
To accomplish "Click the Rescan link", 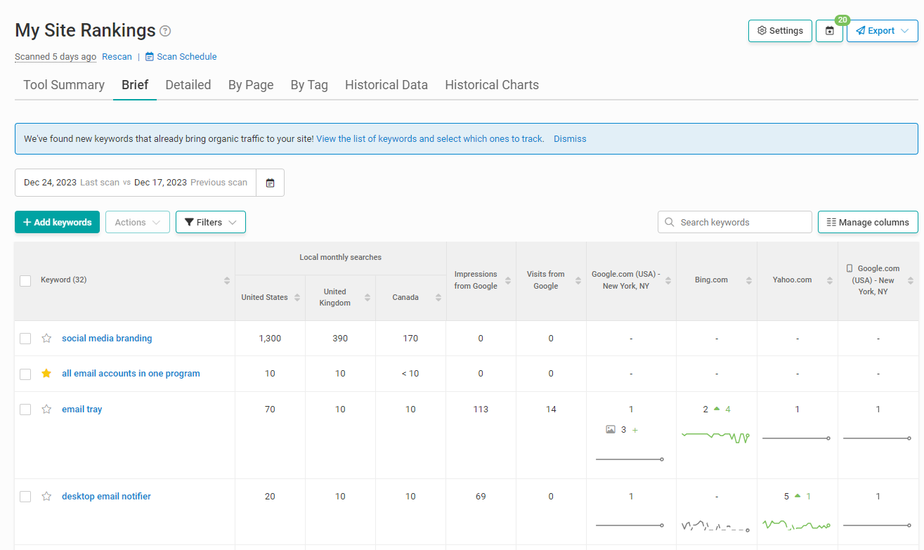I will tap(117, 56).
